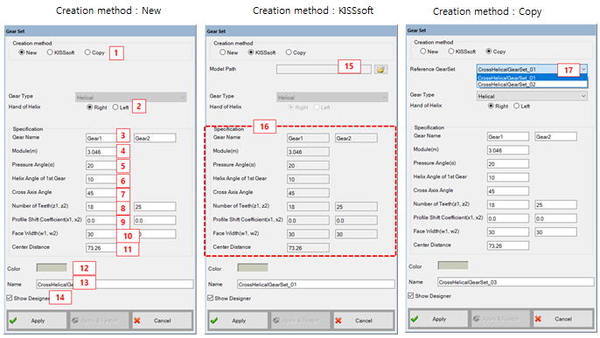Open Gear Type dropdown in Copy dialog

click(x=532, y=96)
